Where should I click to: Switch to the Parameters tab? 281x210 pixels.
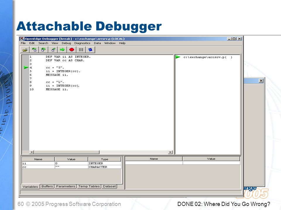pyautogui.click(x=66, y=186)
